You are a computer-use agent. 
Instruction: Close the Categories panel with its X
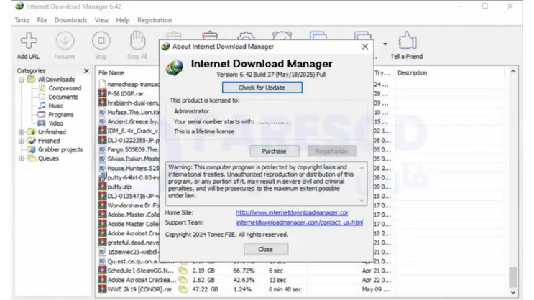86,71
